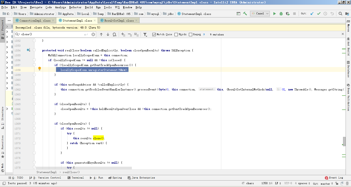The height and width of the screenshot is (187, 351).
Task: Start debugging with the bug icon
Action: pos(281,14)
